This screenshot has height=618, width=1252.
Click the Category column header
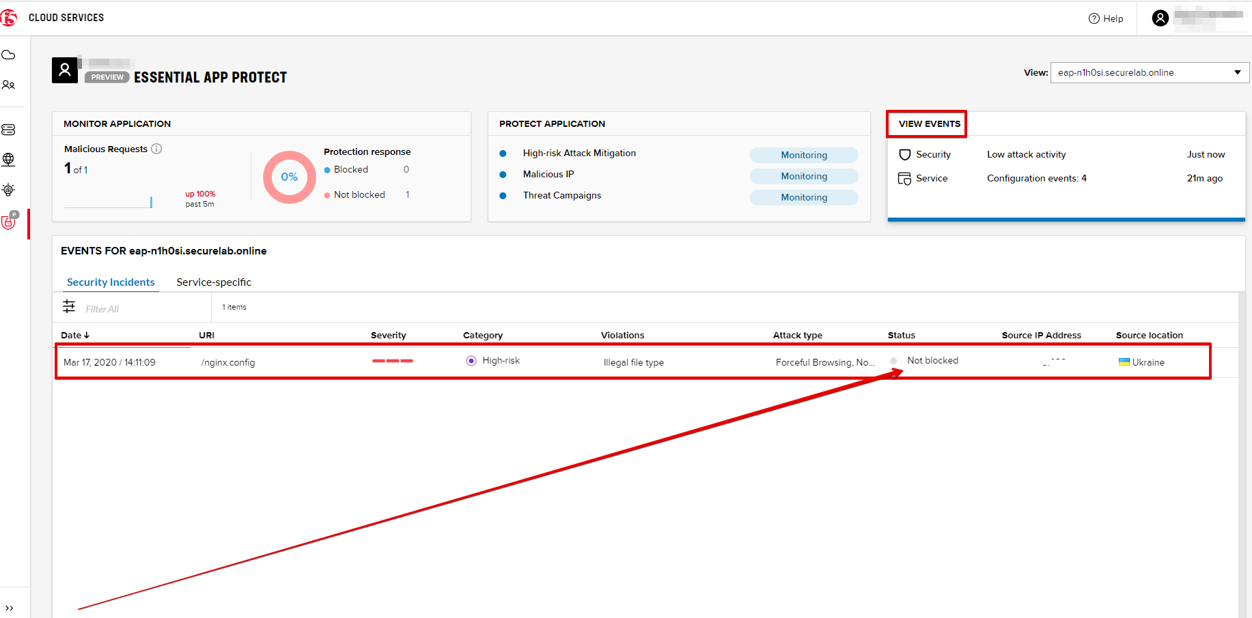tap(483, 336)
